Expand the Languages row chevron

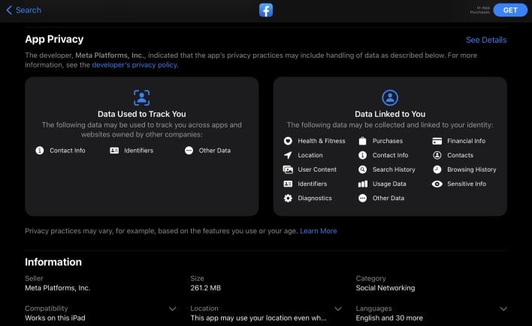tap(503, 309)
